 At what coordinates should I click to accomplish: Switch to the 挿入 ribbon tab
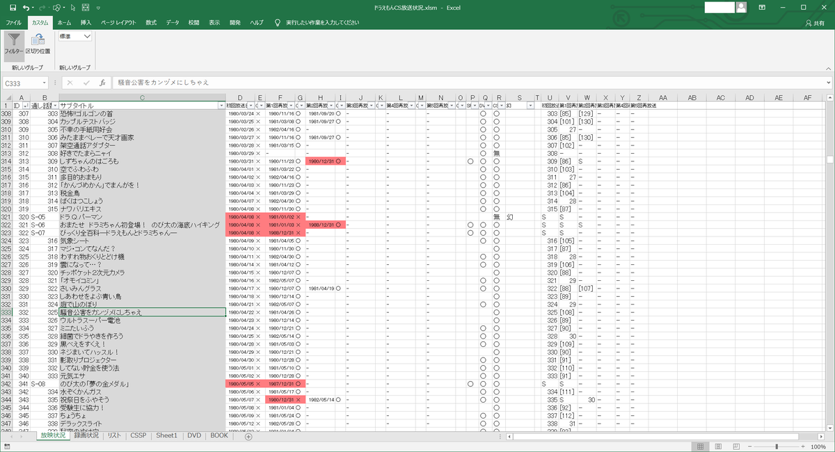(86, 22)
